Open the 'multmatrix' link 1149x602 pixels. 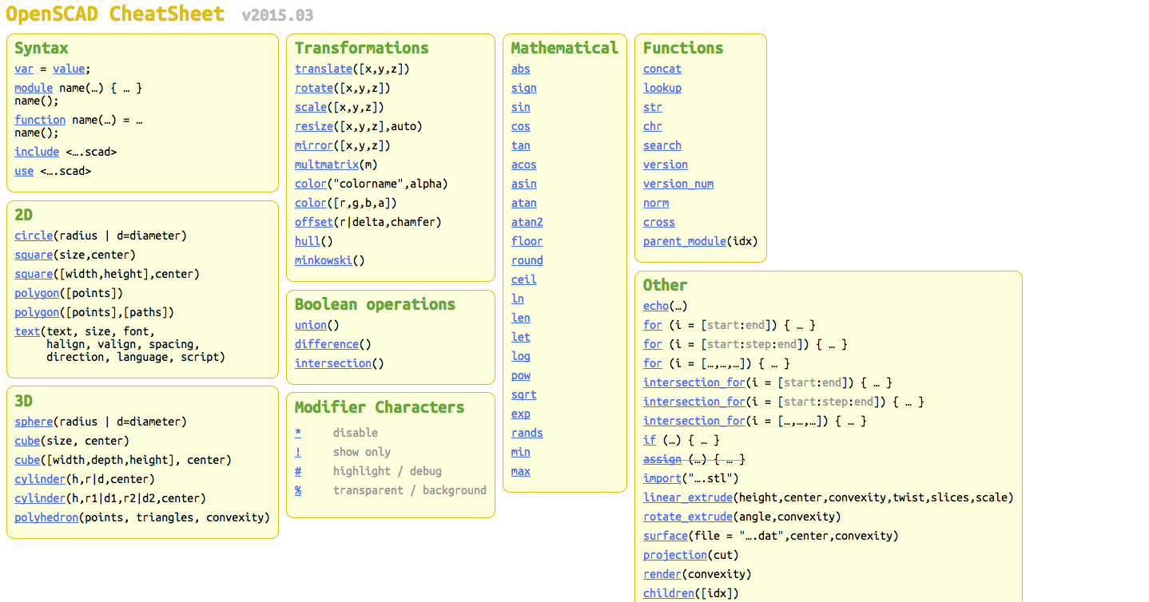tap(327, 164)
